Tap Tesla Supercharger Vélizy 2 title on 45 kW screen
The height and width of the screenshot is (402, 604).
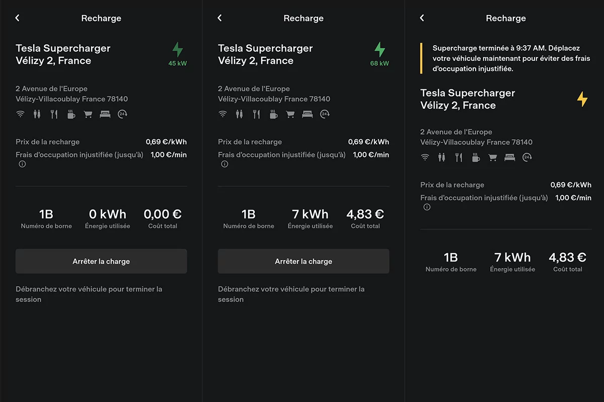pyautogui.click(x=63, y=55)
